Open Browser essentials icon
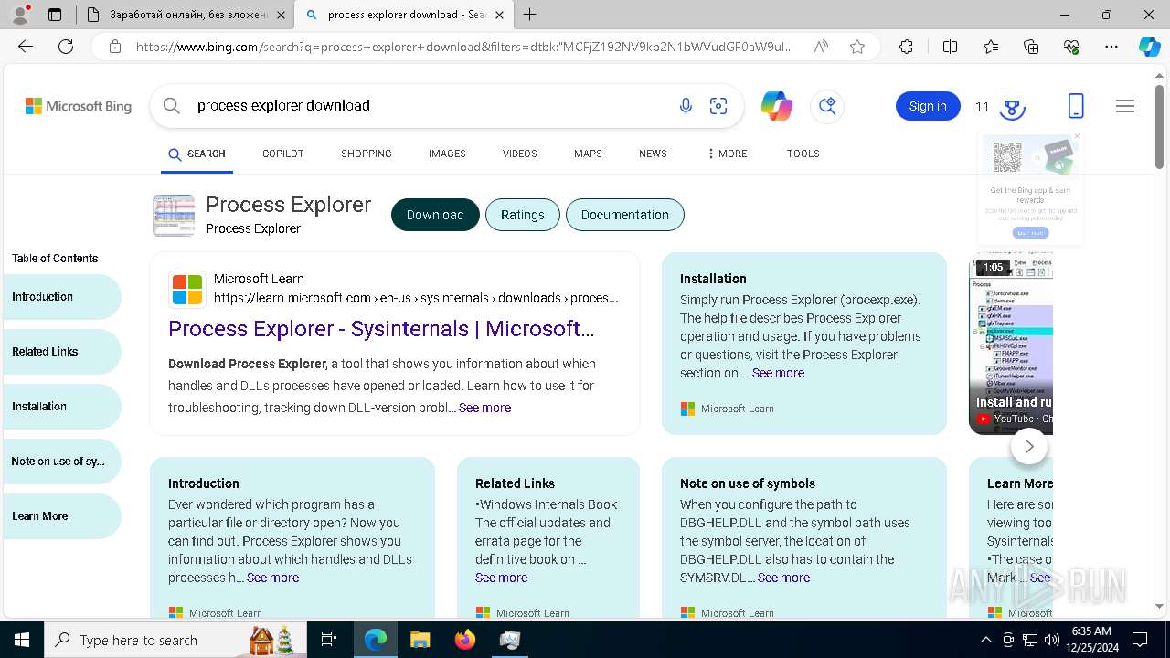Viewport: 1170px width, 658px height. (1071, 47)
